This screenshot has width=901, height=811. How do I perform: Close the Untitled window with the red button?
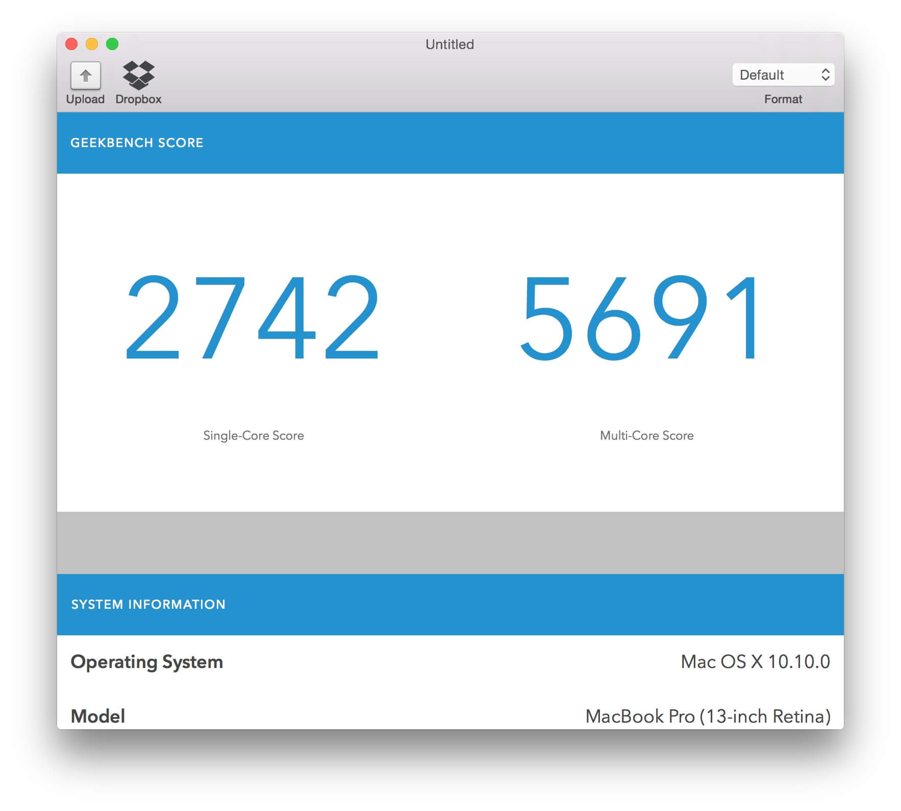71,44
